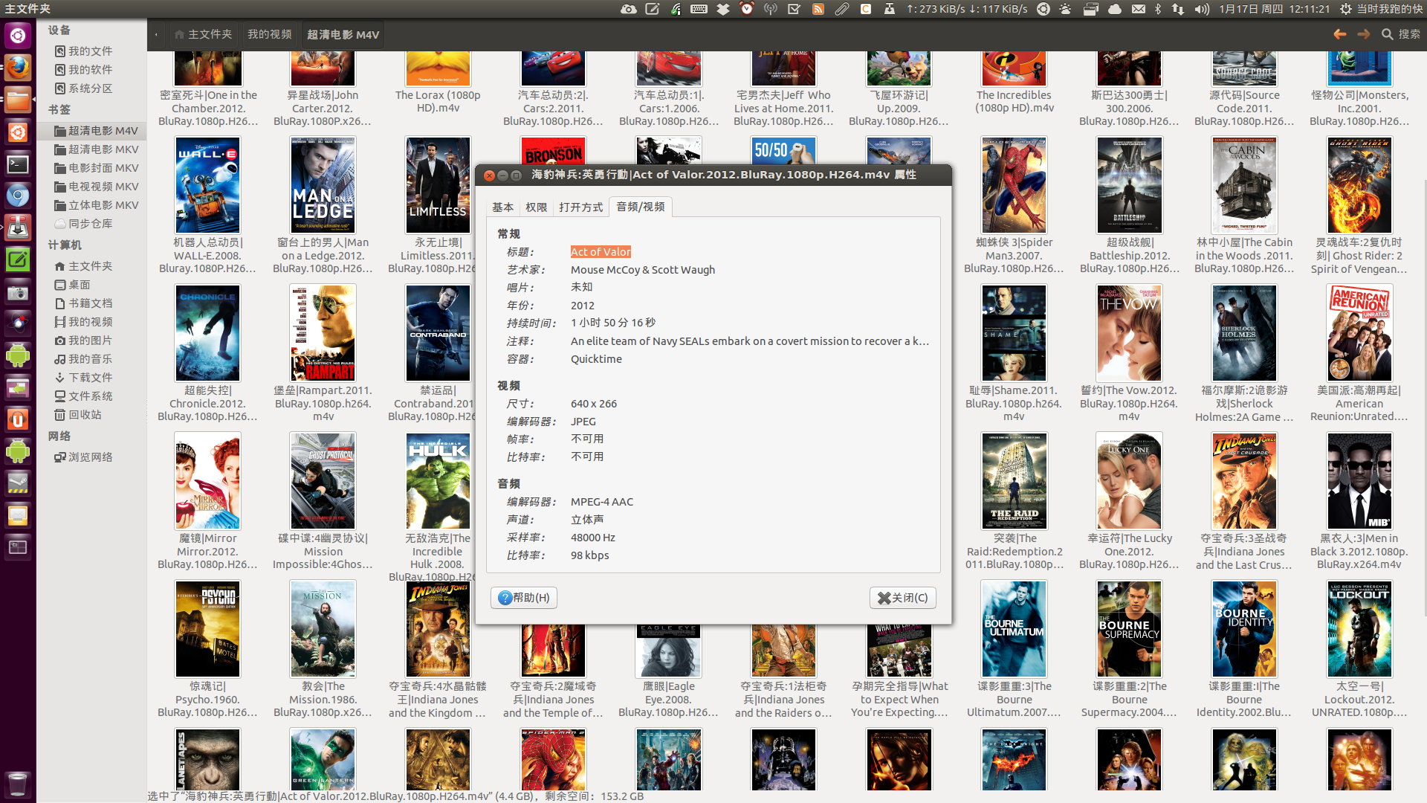1427x803 pixels.
Task: Open search with the magnifier icon
Action: tap(1387, 34)
